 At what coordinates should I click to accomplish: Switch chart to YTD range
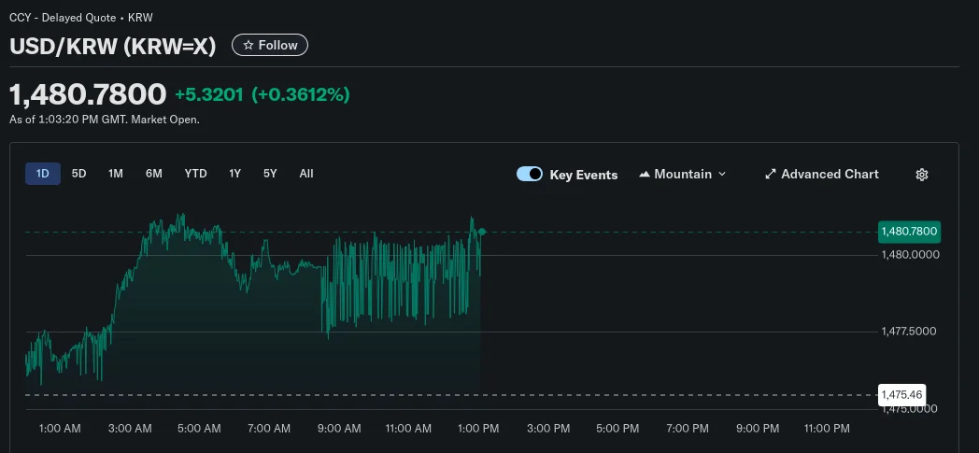pos(195,174)
